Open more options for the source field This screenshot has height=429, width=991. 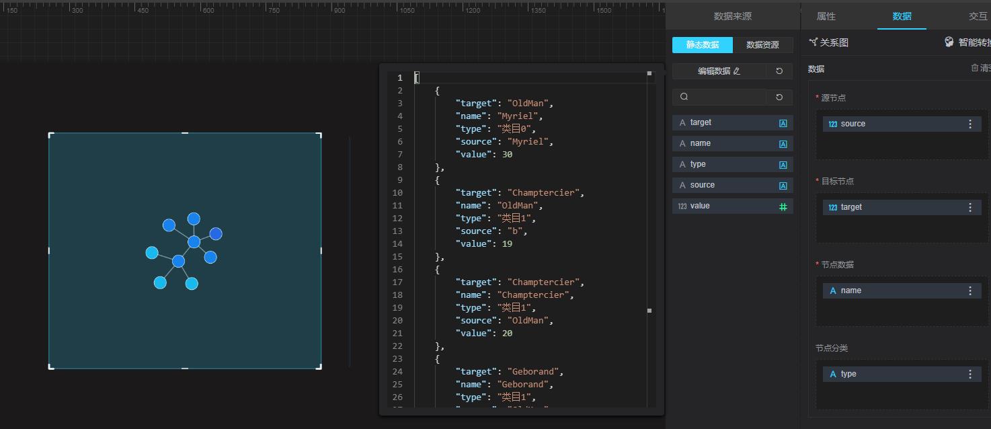970,124
